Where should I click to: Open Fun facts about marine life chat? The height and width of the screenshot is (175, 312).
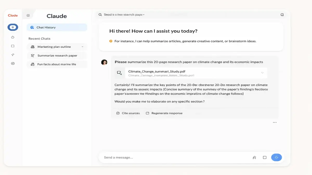tap(57, 64)
